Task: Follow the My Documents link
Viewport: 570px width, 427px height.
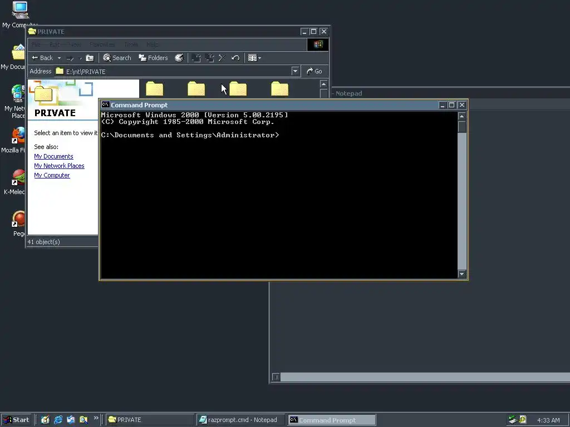Action: [x=53, y=156]
